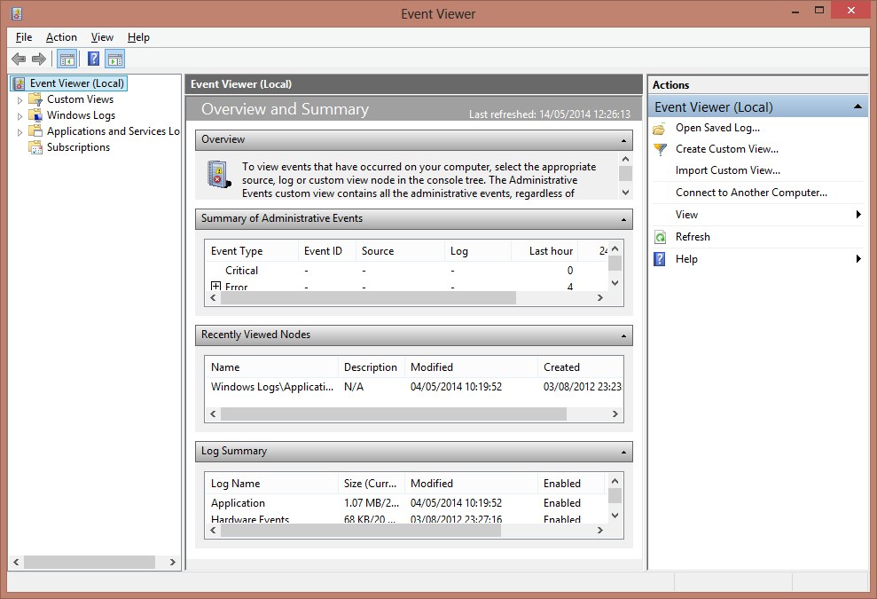Screen dimensions: 877x599
Task: Click the Open Saved Log folder icon
Action: (x=660, y=128)
